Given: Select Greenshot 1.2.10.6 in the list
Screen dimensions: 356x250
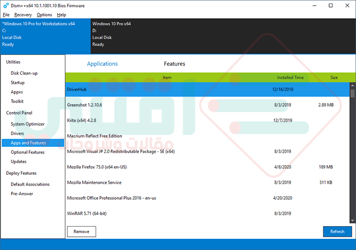Looking at the screenshot, I should (207, 105).
